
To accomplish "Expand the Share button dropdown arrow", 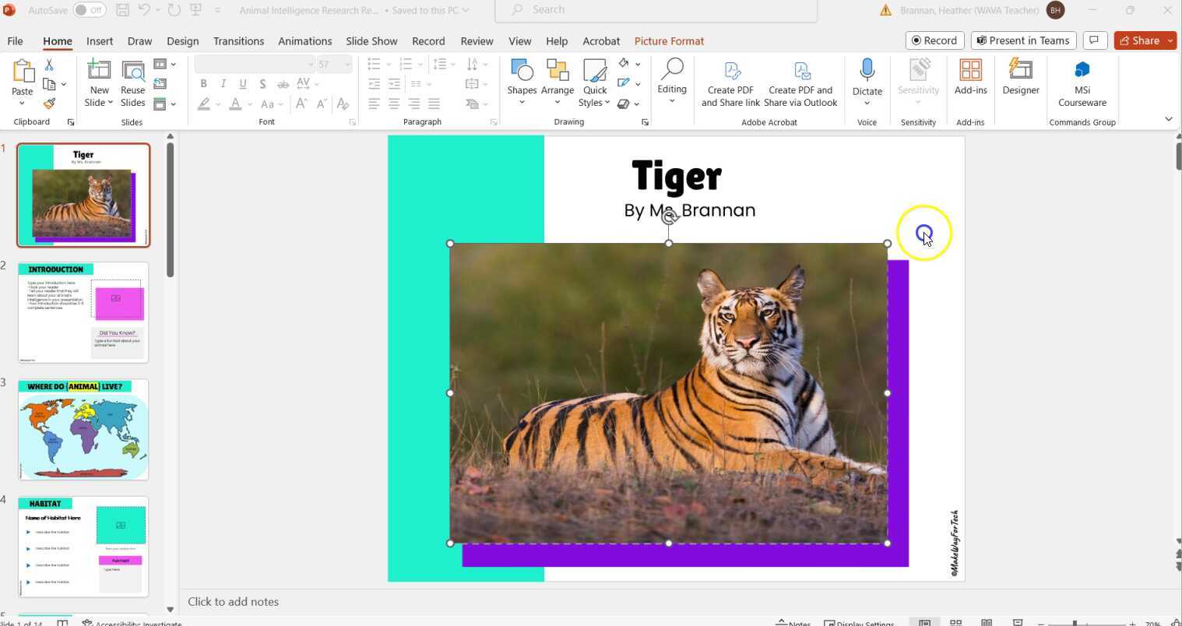I will (1170, 40).
